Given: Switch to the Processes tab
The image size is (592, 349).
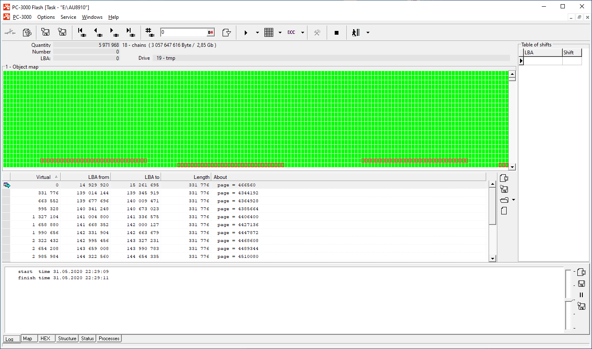Looking at the screenshot, I should click(x=109, y=339).
